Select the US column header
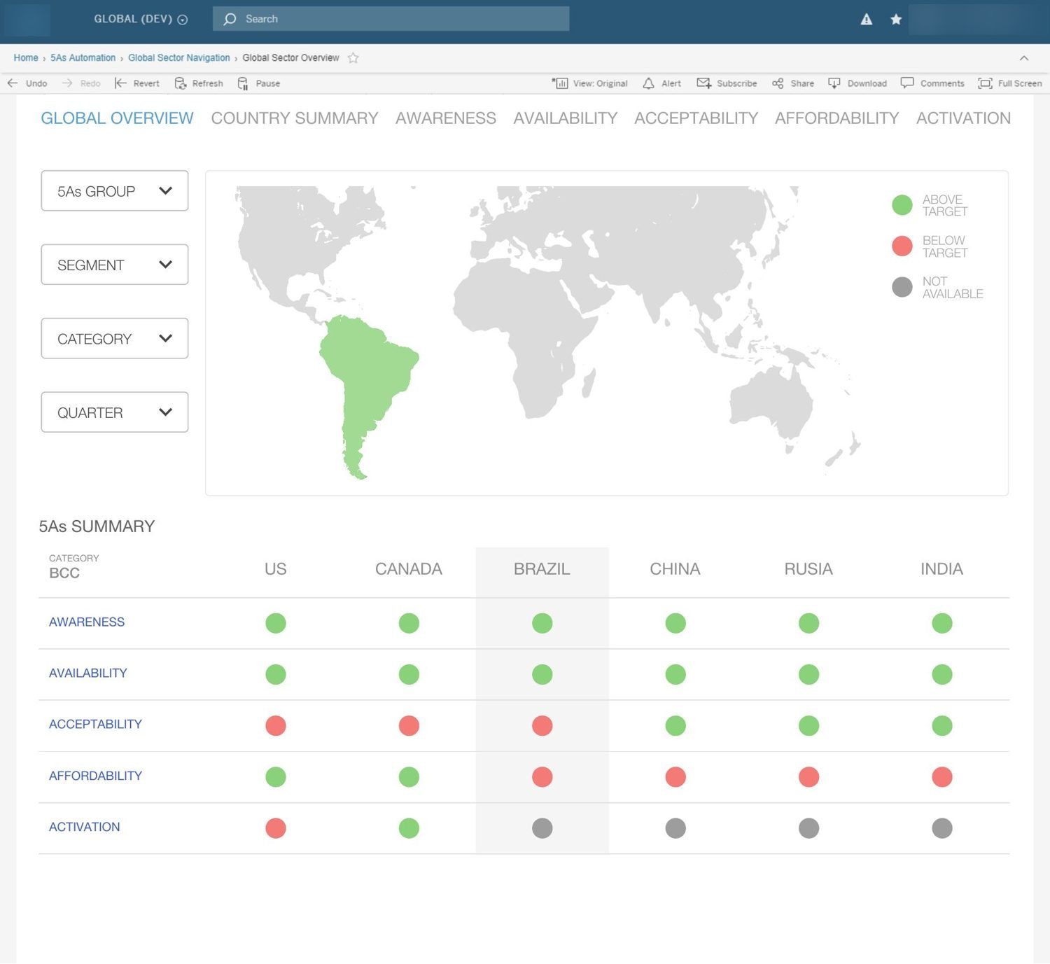 pyautogui.click(x=276, y=569)
